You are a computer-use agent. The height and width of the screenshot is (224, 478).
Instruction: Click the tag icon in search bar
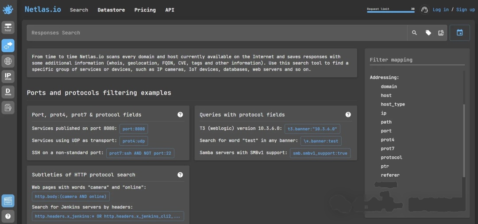(x=428, y=33)
